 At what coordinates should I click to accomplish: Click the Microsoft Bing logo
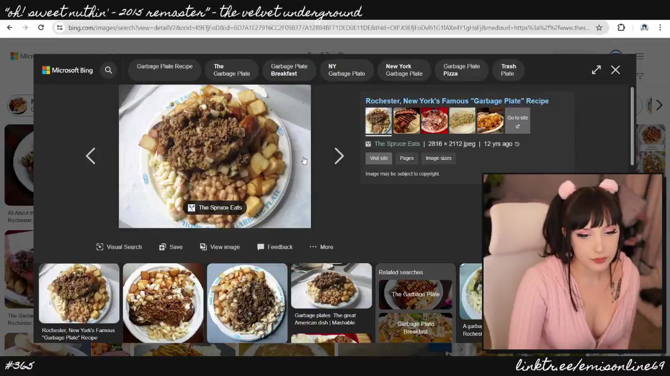[x=67, y=70]
